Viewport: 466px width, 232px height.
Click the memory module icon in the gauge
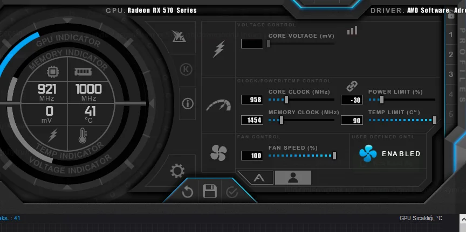tap(83, 72)
